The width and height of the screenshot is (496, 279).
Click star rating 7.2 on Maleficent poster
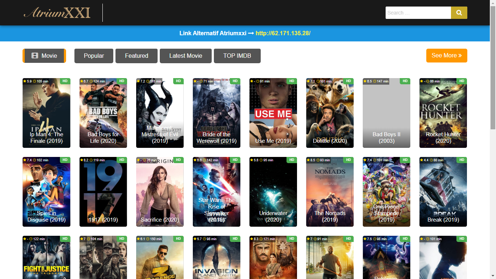point(141,81)
